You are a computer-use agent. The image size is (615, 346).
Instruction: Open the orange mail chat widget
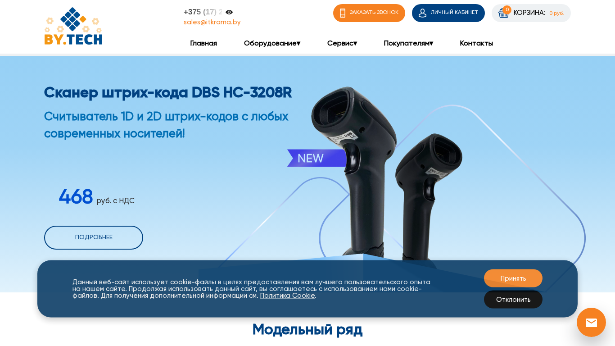point(591,323)
